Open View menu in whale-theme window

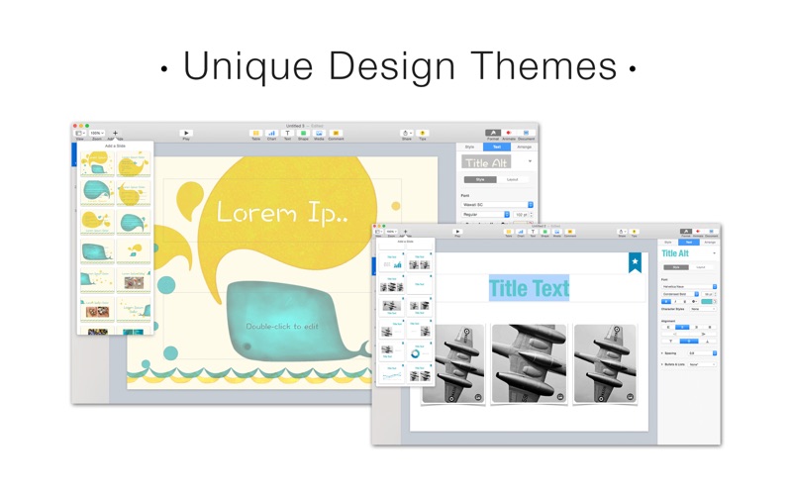click(80, 134)
